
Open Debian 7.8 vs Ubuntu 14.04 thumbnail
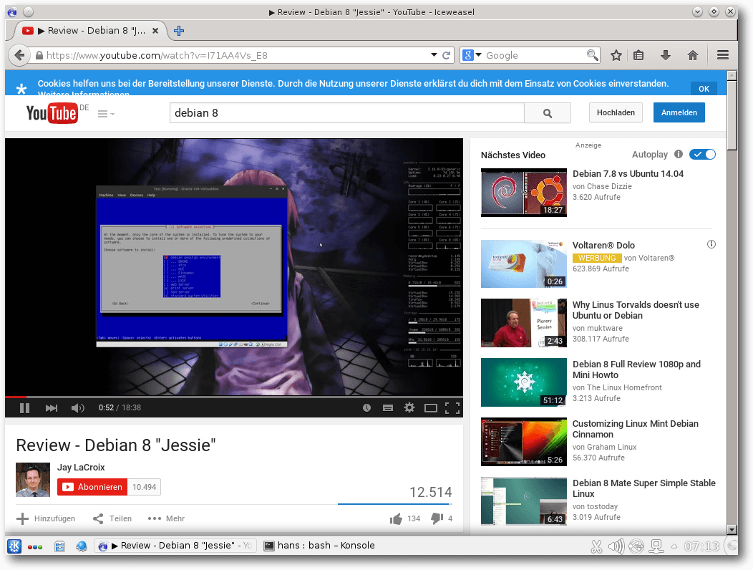click(x=523, y=193)
